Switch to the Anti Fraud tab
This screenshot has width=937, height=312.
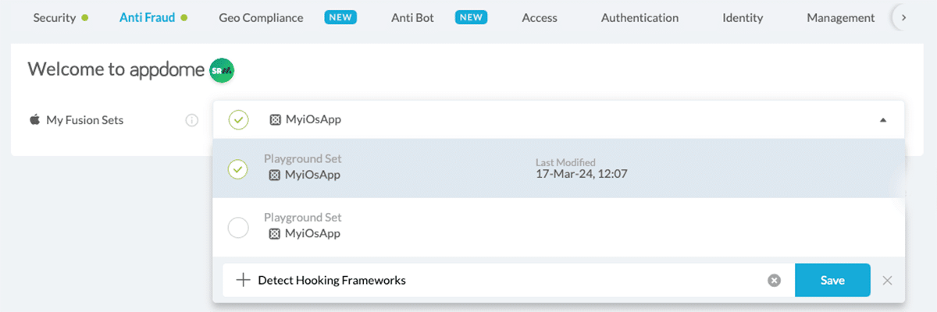coord(147,17)
